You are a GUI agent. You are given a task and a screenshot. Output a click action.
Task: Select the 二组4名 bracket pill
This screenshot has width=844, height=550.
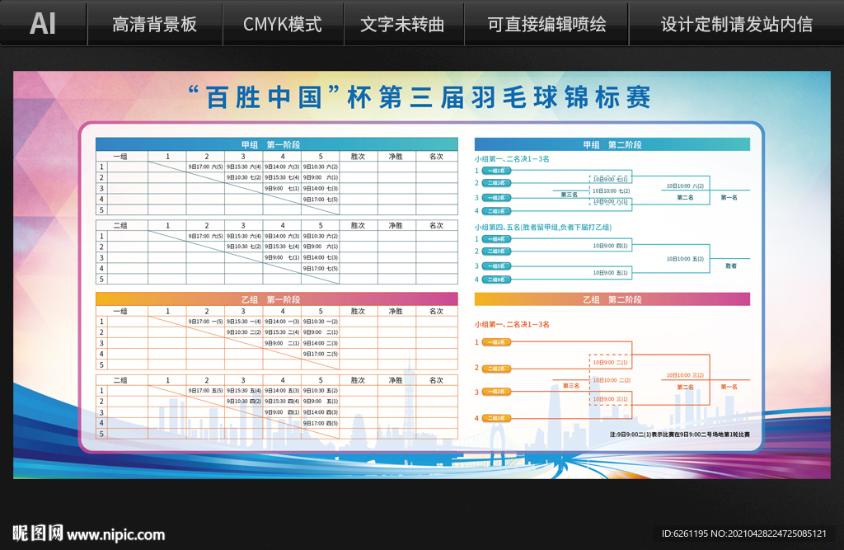coord(495,280)
